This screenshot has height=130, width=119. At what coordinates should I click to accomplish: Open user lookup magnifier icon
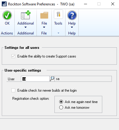pyautogui.click(x=52, y=79)
